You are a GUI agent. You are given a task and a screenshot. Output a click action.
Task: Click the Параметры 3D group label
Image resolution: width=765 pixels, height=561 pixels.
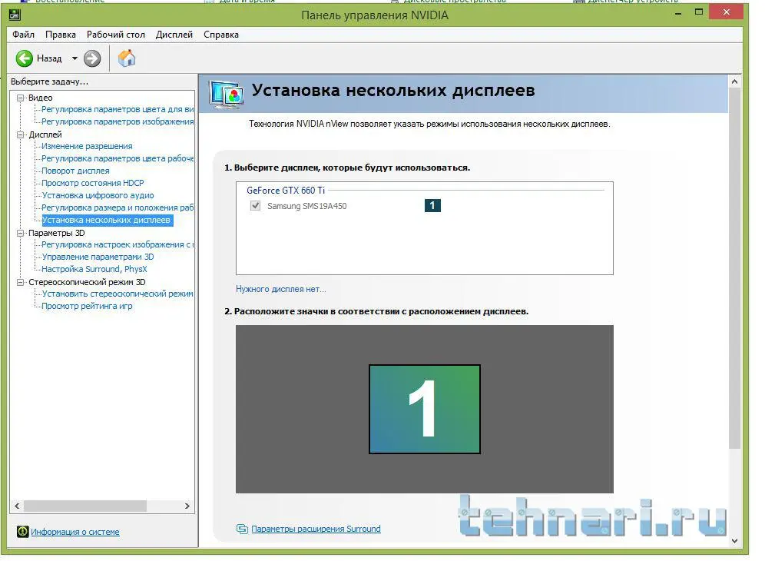57,233
